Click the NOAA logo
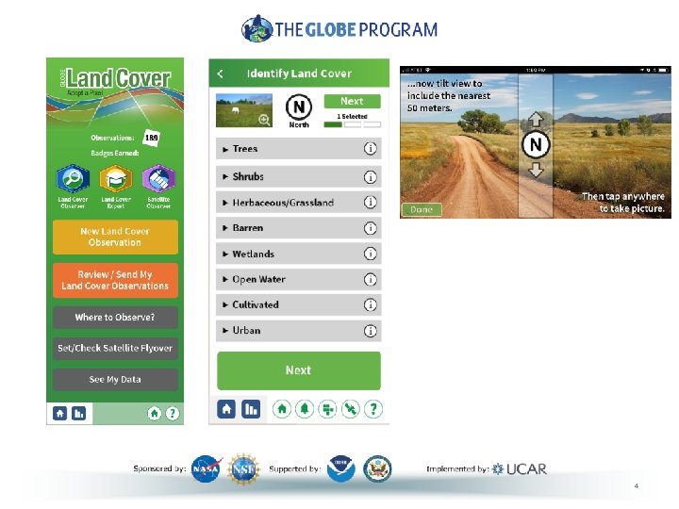The image size is (679, 509). pyautogui.click(x=340, y=468)
